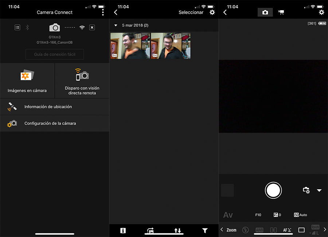Open Información de ubicación
This screenshot has height=237, width=328.
[55, 107]
